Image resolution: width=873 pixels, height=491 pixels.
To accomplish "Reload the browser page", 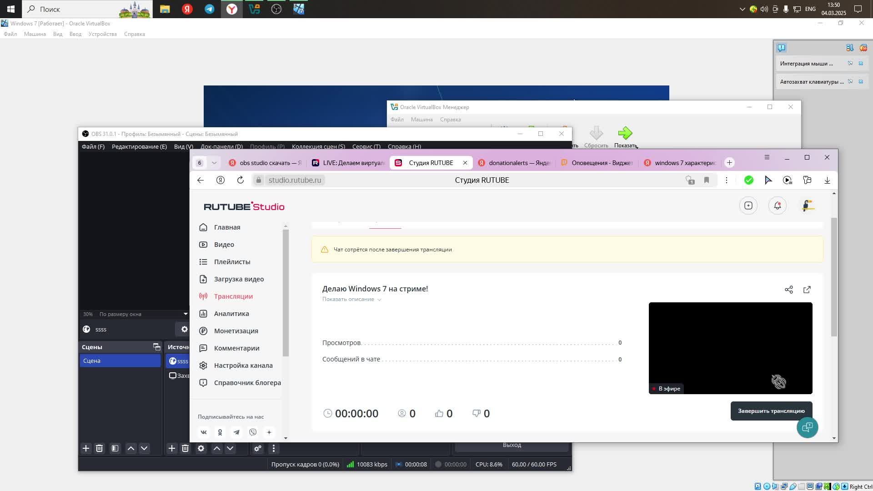I will [241, 180].
